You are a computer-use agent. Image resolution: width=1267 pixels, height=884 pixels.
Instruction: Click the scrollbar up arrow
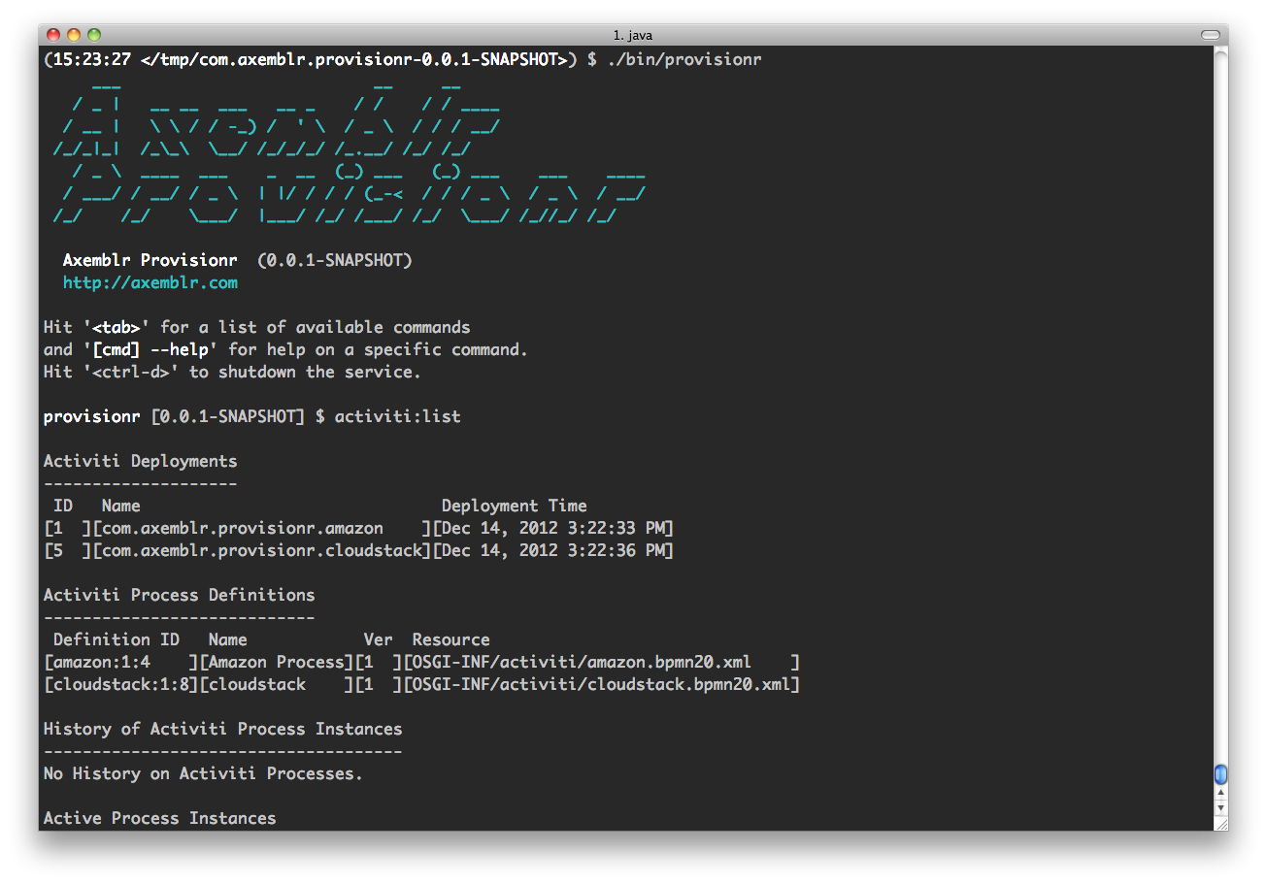pyautogui.click(x=1221, y=793)
